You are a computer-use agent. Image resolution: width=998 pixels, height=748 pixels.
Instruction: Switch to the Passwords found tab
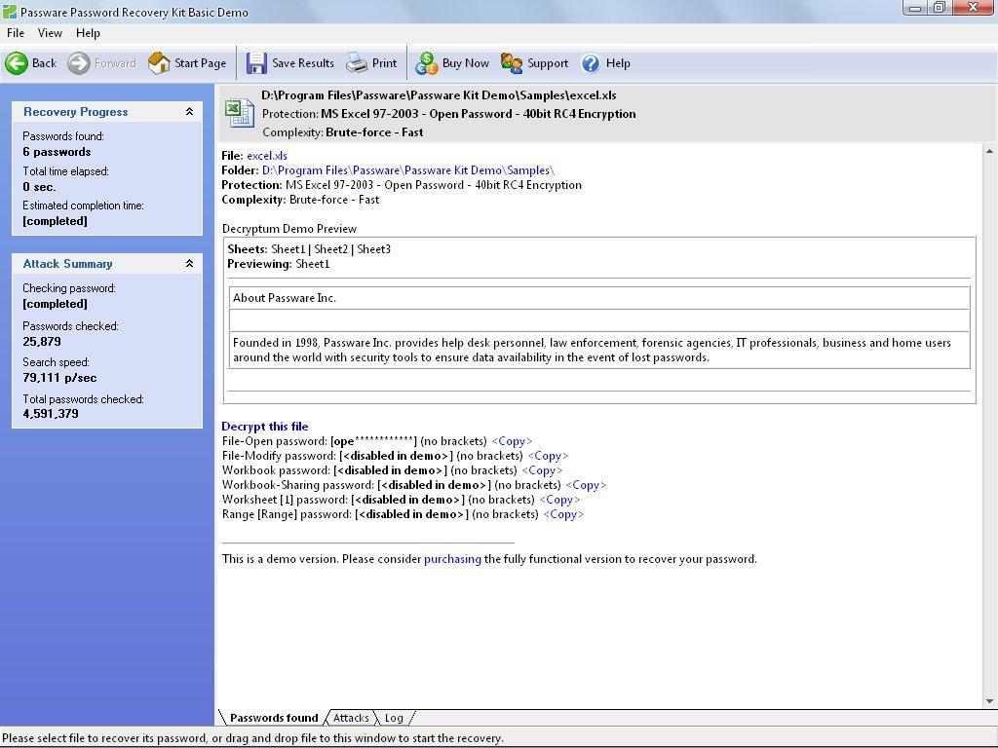274,718
